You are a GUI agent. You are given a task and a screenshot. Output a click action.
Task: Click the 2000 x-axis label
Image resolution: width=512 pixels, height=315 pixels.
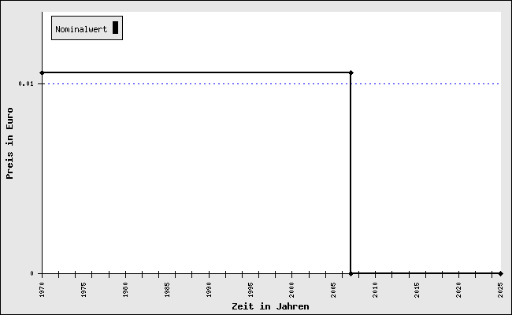click(292, 290)
